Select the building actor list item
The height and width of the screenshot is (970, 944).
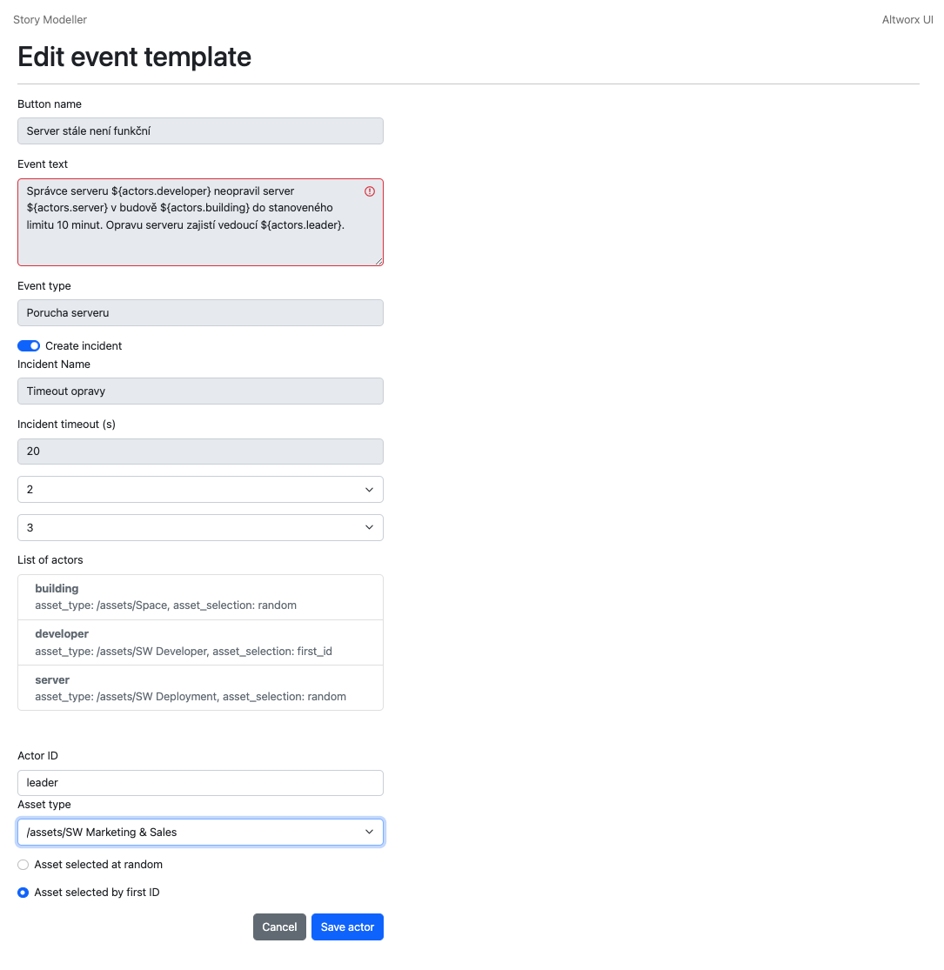click(x=200, y=597)
